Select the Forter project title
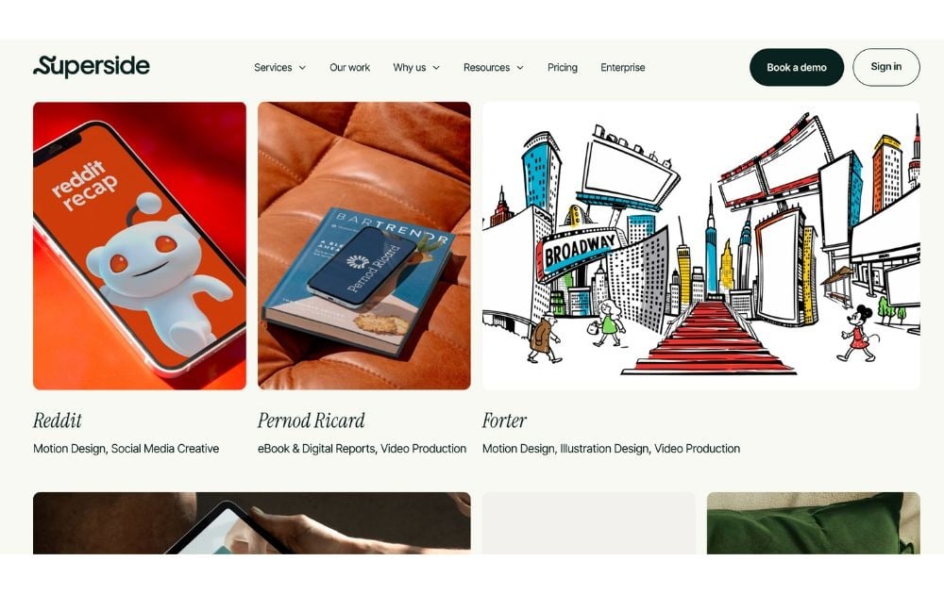944x594 pixels. (504, 421)
